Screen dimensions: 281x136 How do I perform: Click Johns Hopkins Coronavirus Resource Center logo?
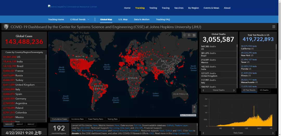(72, 6)
